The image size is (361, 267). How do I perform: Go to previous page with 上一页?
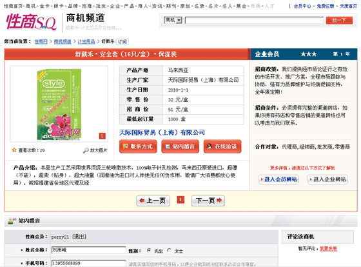coord(153,201)
